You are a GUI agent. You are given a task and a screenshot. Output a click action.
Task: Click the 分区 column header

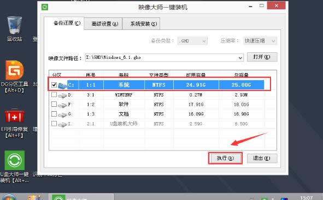57,75
